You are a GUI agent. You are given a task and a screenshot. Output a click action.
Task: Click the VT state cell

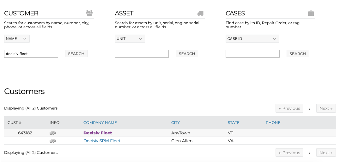[230, 133]
